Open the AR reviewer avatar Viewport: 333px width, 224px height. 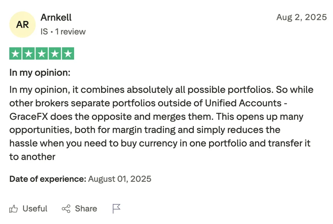point(23,25)
